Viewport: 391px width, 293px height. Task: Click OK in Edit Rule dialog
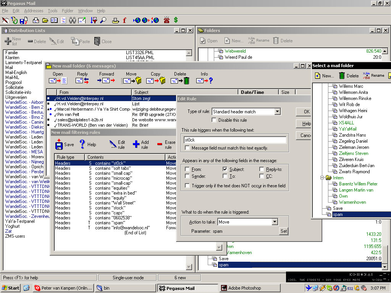coord(304,112)
